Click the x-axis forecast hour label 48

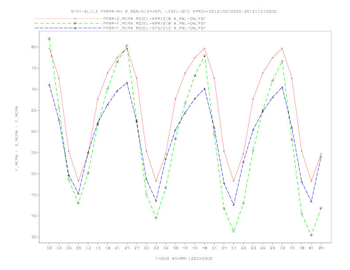(205, 248)
